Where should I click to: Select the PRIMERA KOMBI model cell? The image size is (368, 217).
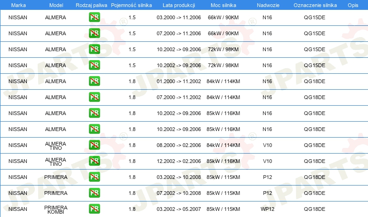56,209
